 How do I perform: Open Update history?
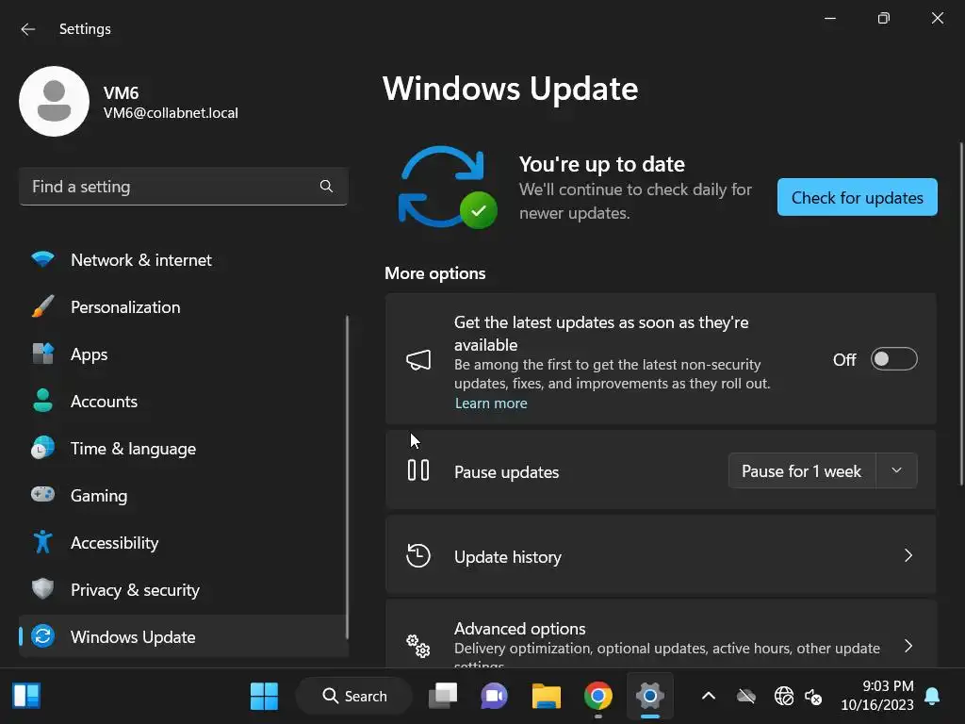(x=661, y=556)
